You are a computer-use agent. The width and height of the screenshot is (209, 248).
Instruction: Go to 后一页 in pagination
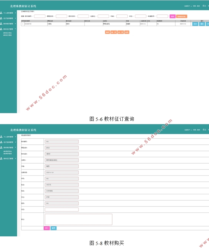pyautogui.click(x=121, y=32)
